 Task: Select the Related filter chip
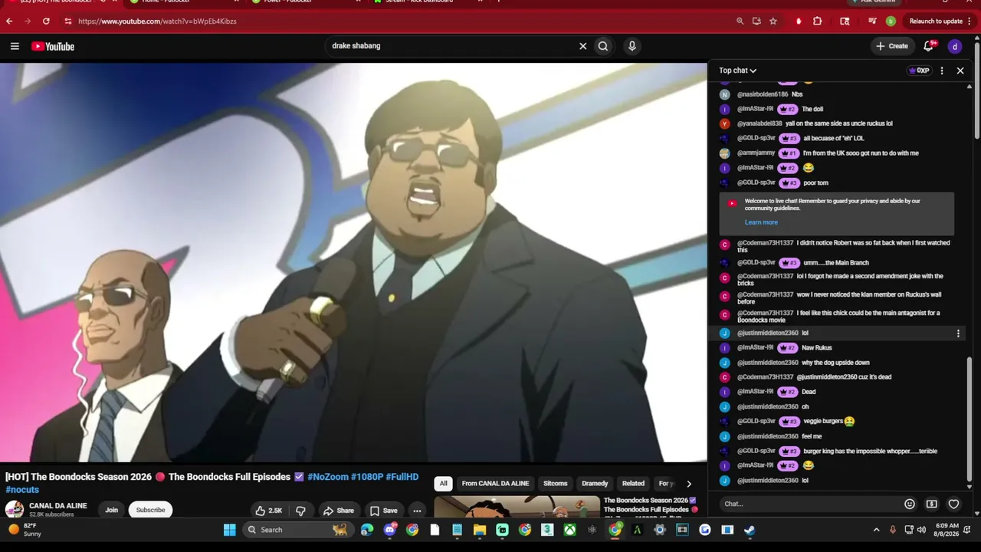click(x=633, y=484)
